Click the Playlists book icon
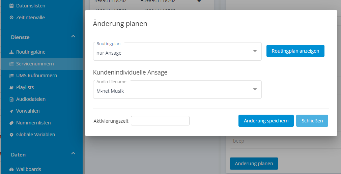 coord(11,87)
